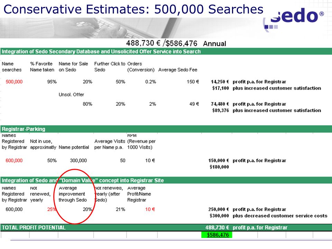Click the '488,730 €' total profit value
This screenshot has width=332, height=249.
[217, 228]
